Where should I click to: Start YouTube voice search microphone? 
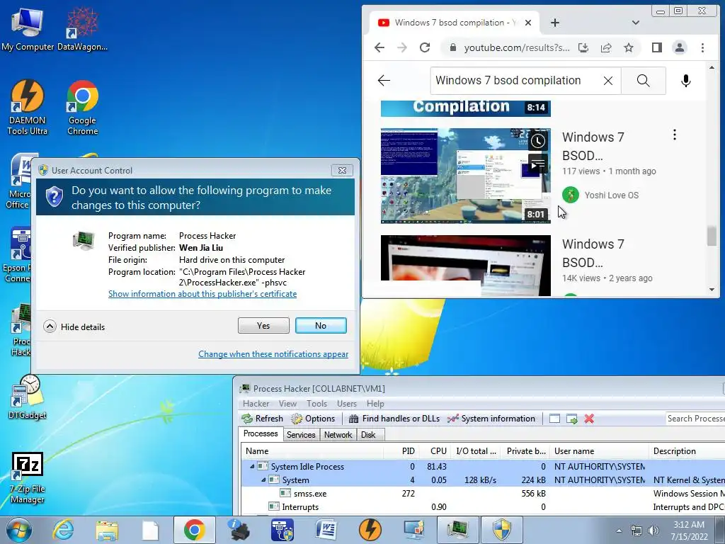click(685, 81)
